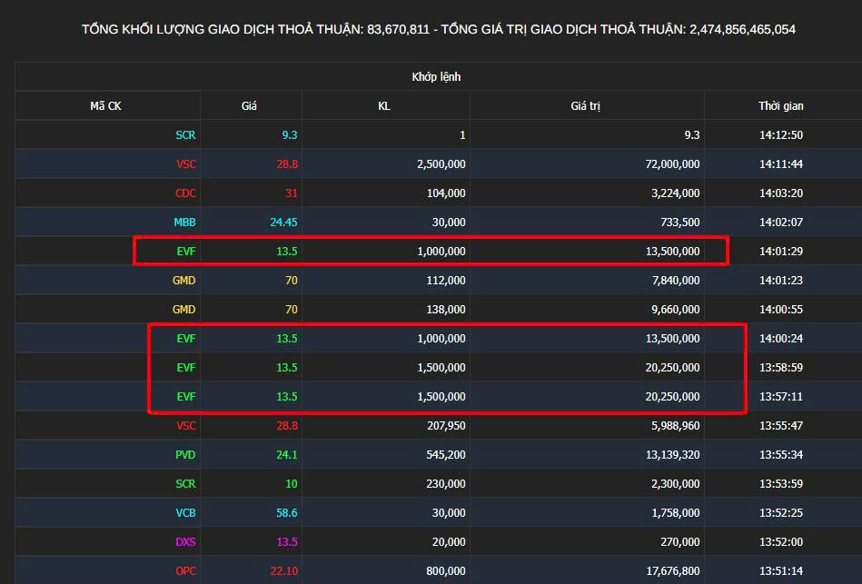The image size is (862, 584).
Task: Click the Giá column header
Action: pyautogui.click(x=249, y=106)
